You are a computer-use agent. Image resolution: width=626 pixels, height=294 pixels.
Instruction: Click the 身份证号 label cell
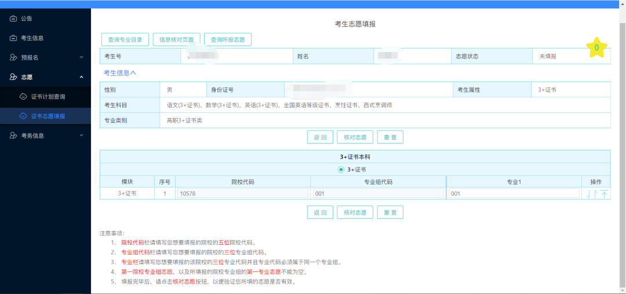246,90
